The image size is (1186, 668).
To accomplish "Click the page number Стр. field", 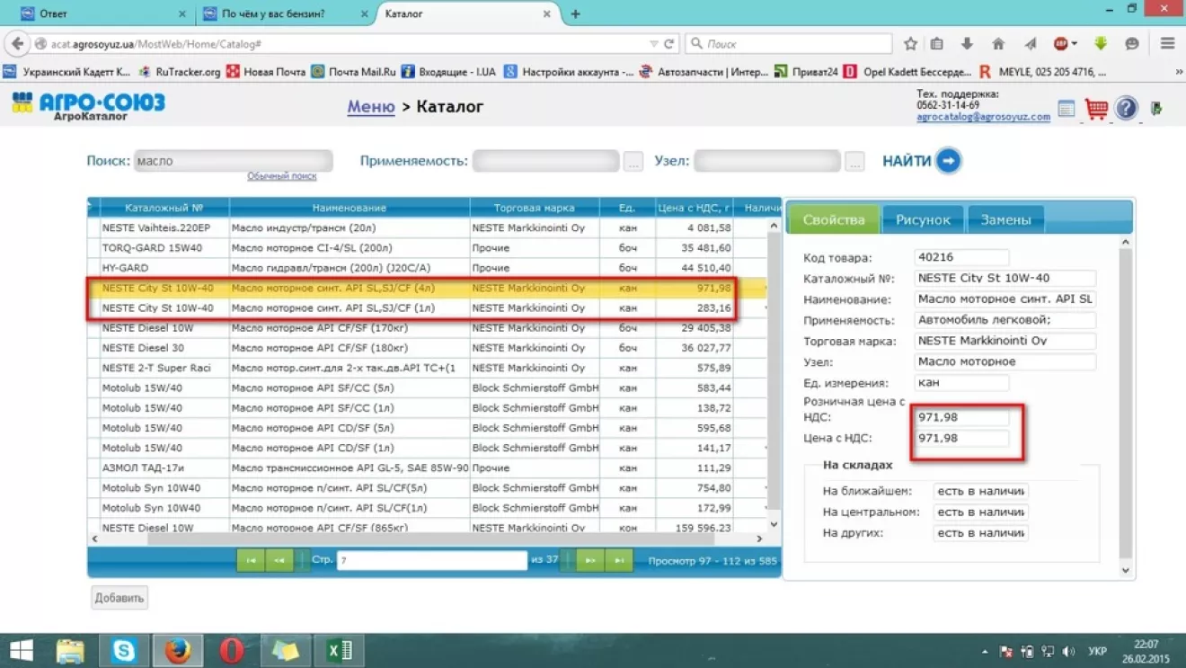I will coord(432,560).
